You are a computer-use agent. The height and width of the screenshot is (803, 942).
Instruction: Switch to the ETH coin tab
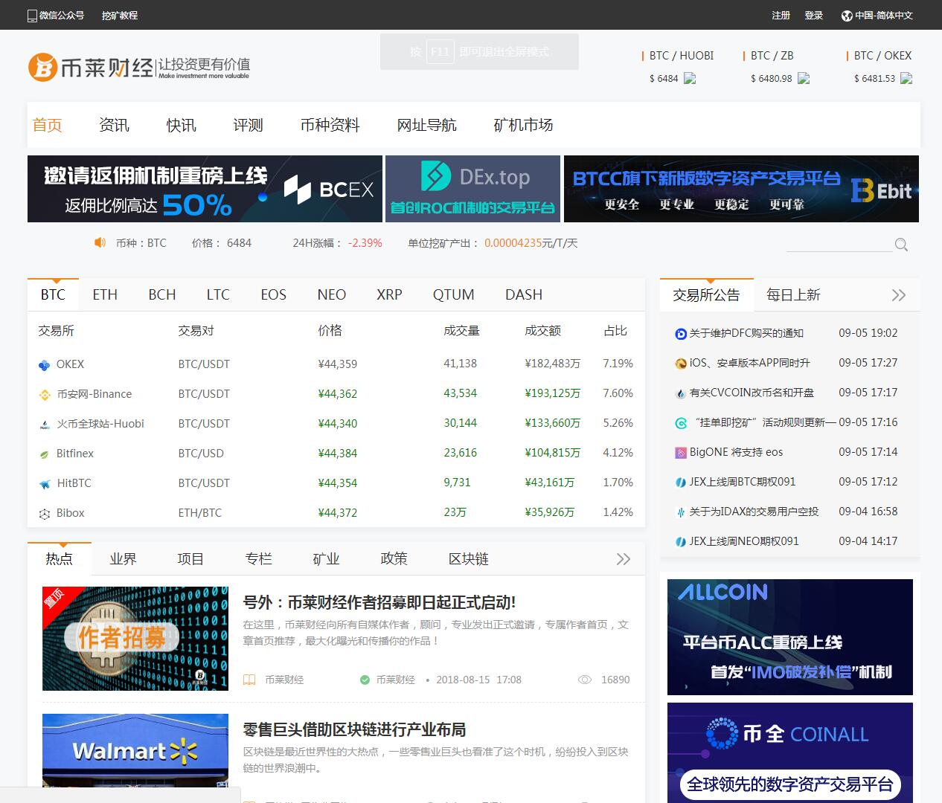[105, 294]
